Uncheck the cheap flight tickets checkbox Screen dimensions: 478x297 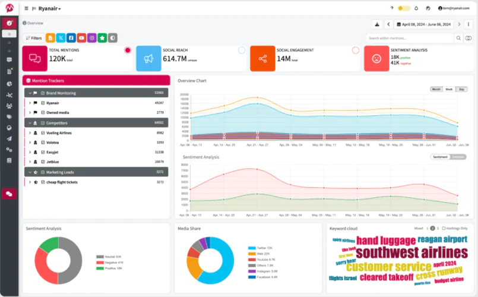click(43, 182)
